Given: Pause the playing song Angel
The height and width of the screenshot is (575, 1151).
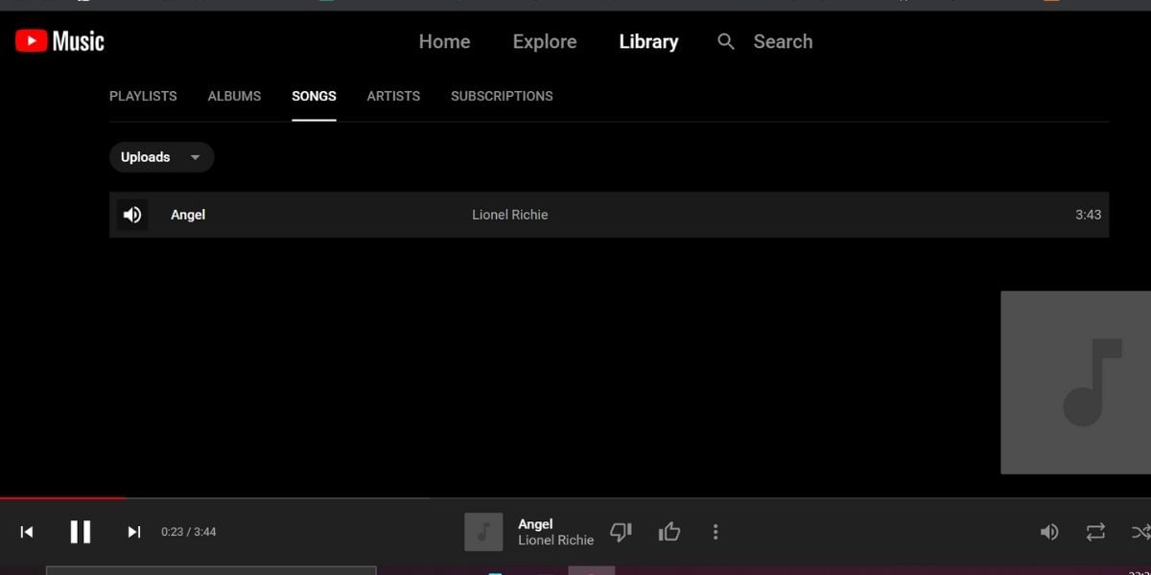Looking at the screenshot, I should [x=81, y=532].
